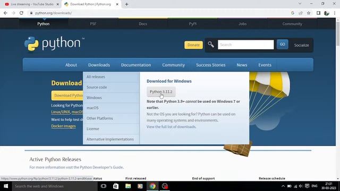Select the Community top tab
Viewport: 340px width, 191px height.
click(292, 24)
